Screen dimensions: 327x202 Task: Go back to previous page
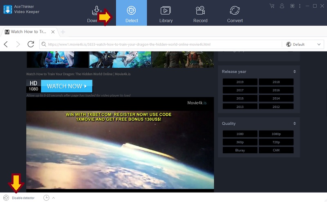[6, 44]
